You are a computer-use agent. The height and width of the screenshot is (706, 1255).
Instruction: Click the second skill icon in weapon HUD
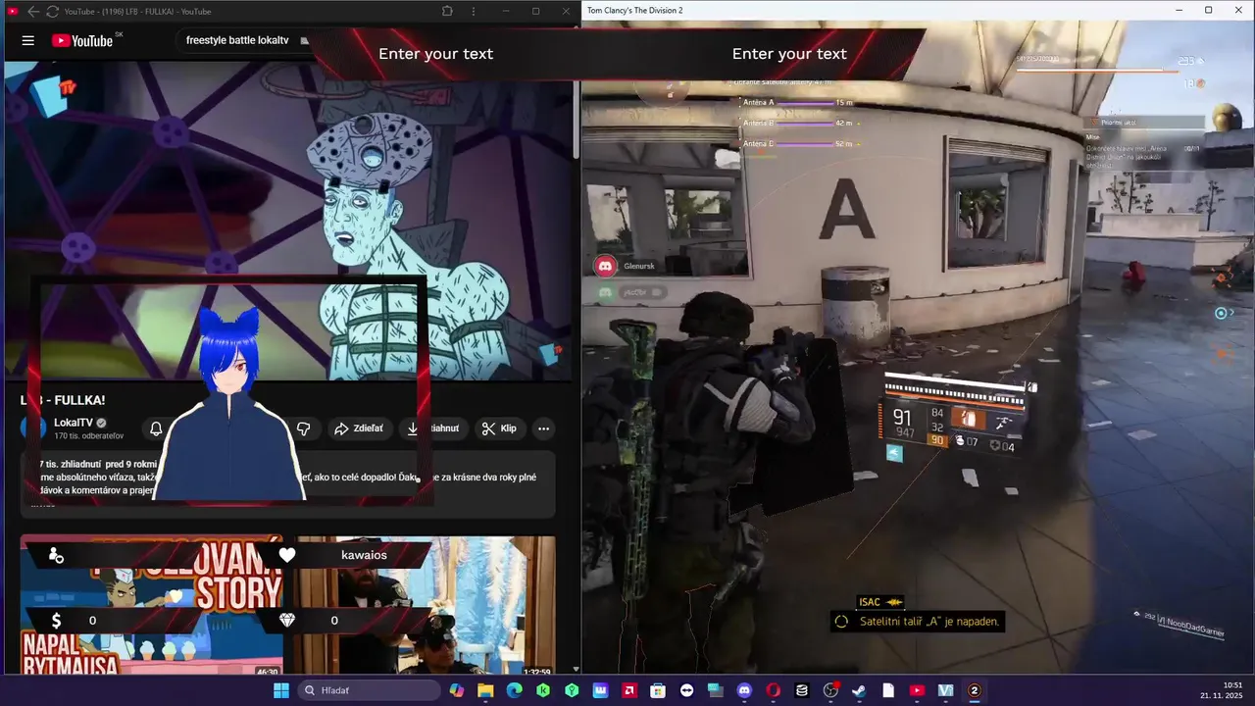point(1004,423)
